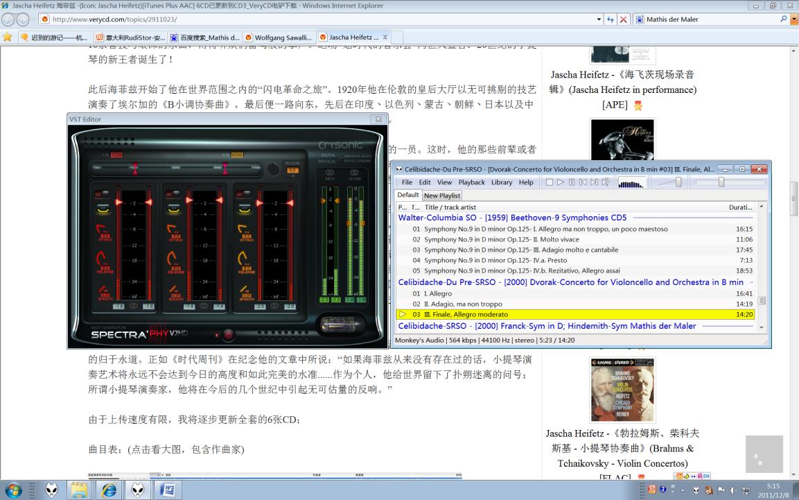Switch to the Wolfgang Sawalli... browser tab
The width and height of the screenshot is (799, 500).
pos(278,37)
